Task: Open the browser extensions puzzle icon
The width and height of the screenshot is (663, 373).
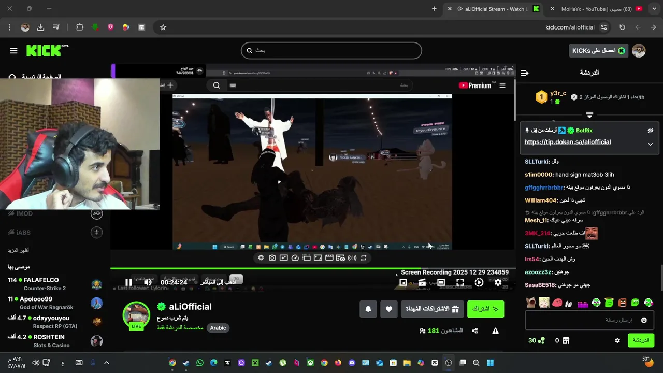Action: point(79,27)
